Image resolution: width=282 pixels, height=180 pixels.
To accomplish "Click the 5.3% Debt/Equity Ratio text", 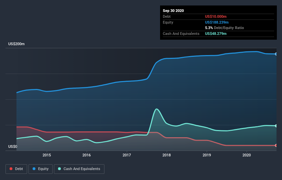I will [224, 28].
